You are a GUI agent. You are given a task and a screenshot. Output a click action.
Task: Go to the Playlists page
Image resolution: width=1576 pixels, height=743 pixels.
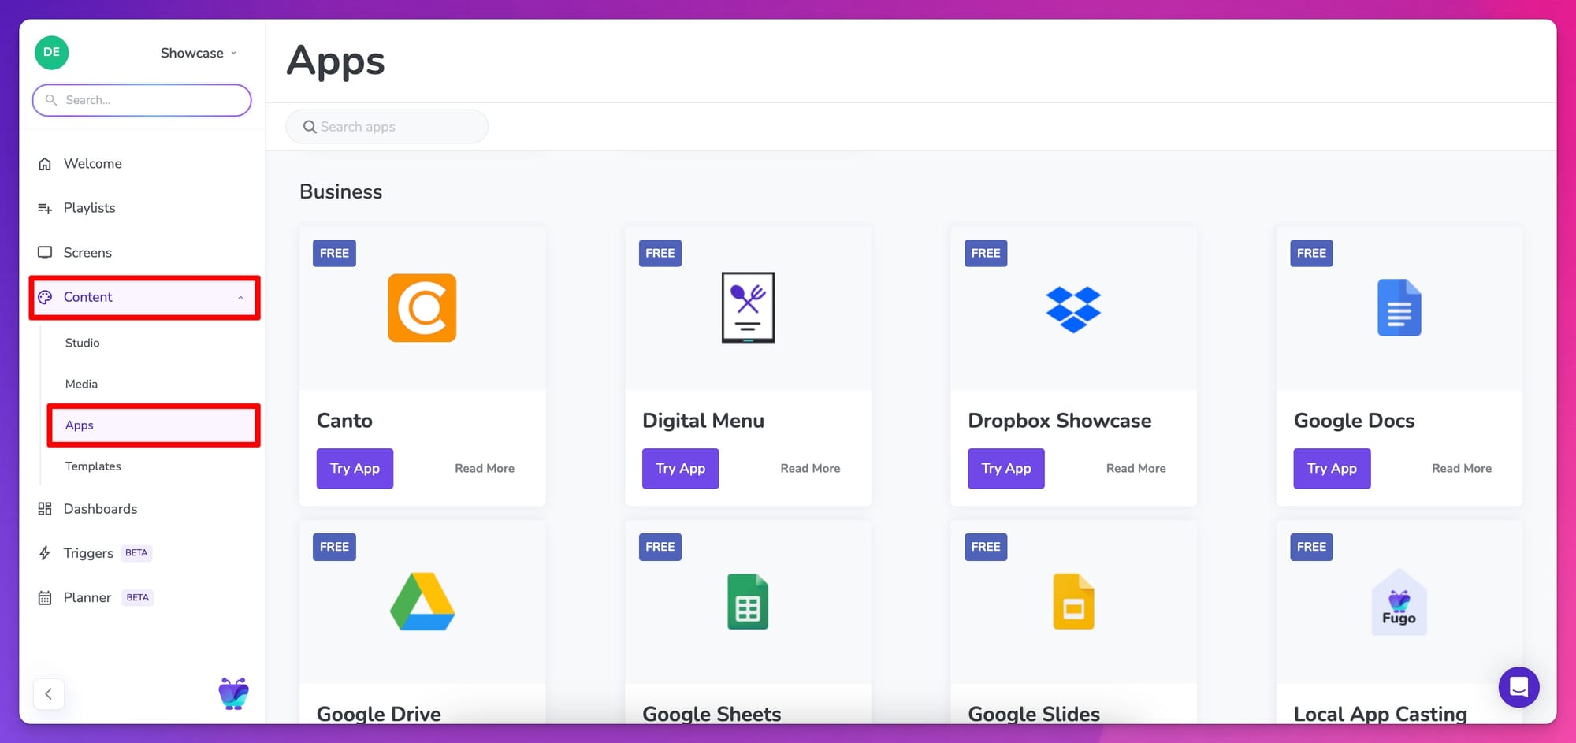(x=89, y=208)
